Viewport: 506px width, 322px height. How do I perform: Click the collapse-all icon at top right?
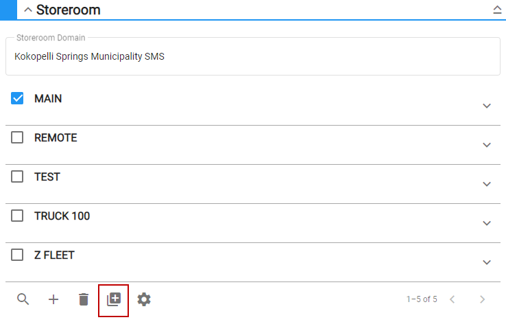point(497,10)
